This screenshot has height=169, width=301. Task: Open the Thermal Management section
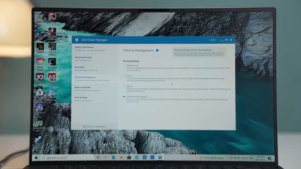[x=95, y=79]
